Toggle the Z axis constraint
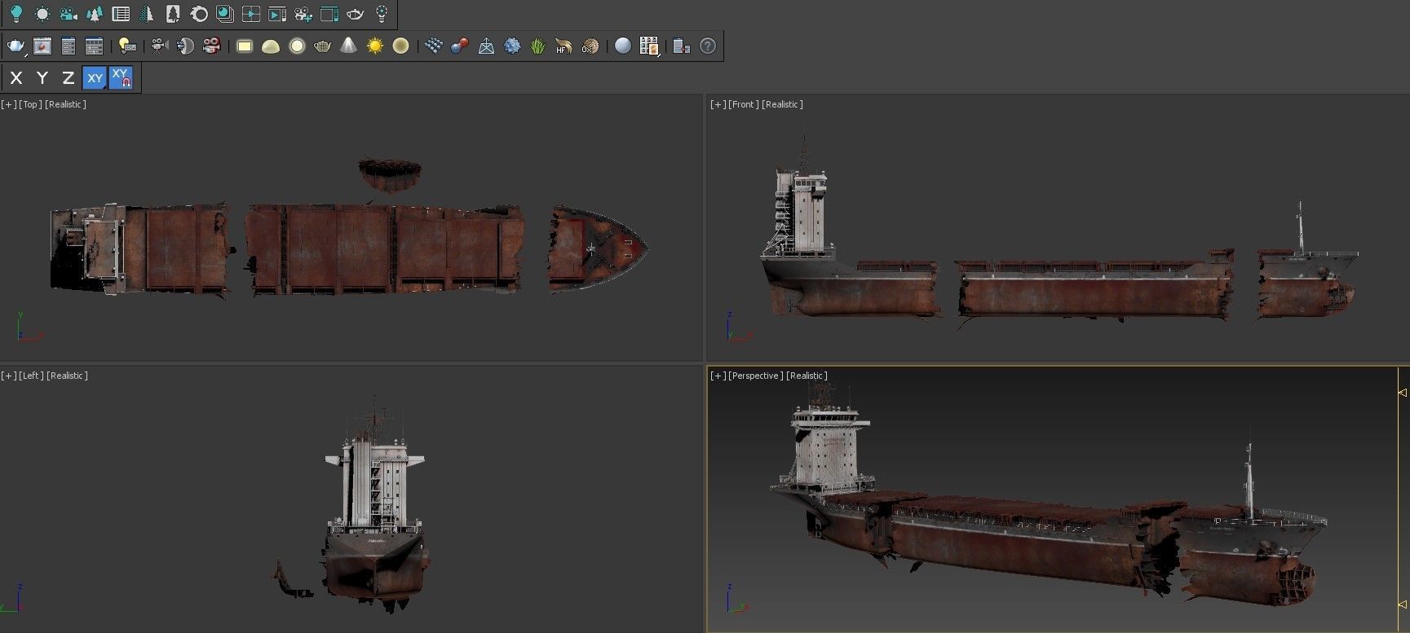 pyautogui.click(x=69, y=78)
